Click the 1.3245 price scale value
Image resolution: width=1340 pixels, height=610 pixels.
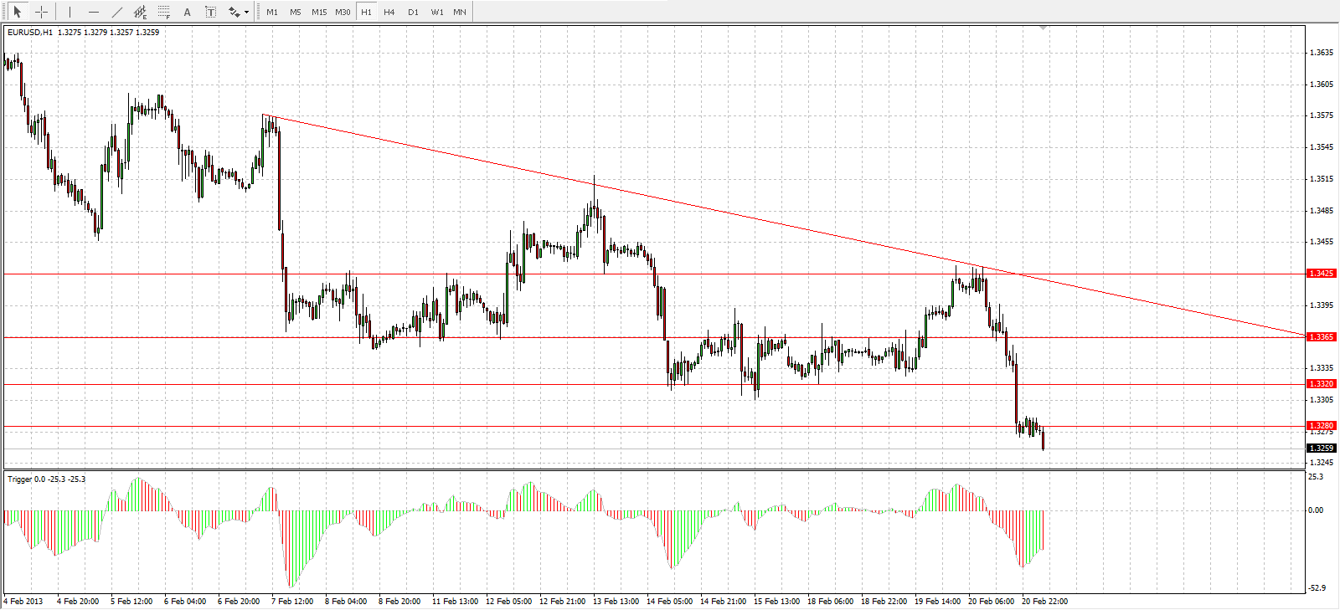click(x=1322, y=463)
